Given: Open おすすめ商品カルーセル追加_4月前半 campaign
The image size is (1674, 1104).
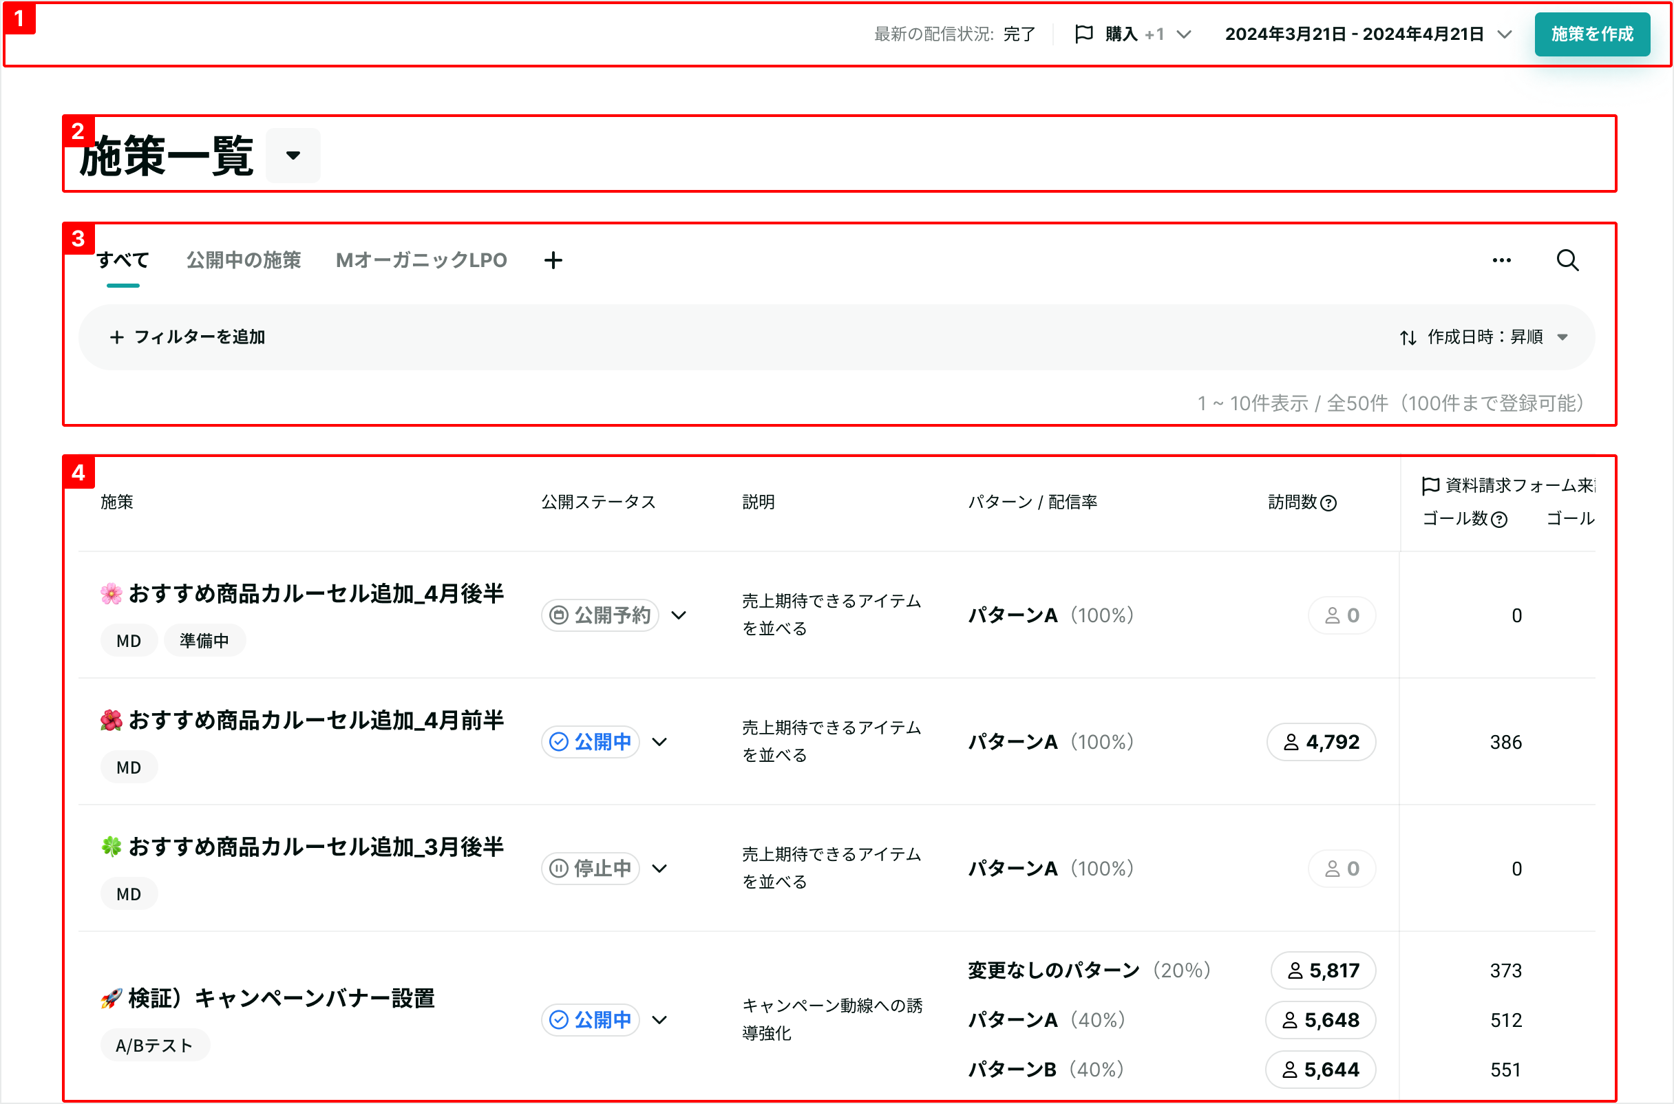Looking at the screenshot, I should (316, 720).
